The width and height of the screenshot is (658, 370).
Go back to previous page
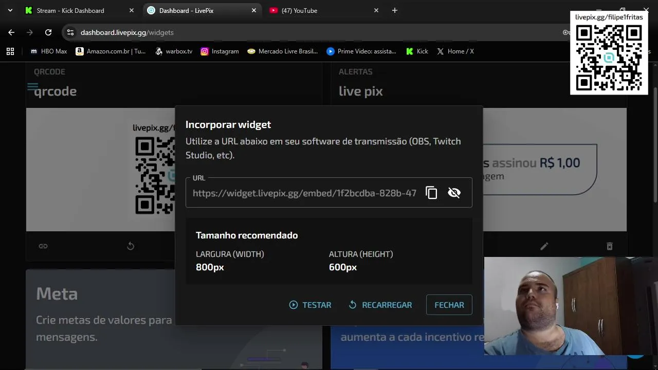[11, 32]
